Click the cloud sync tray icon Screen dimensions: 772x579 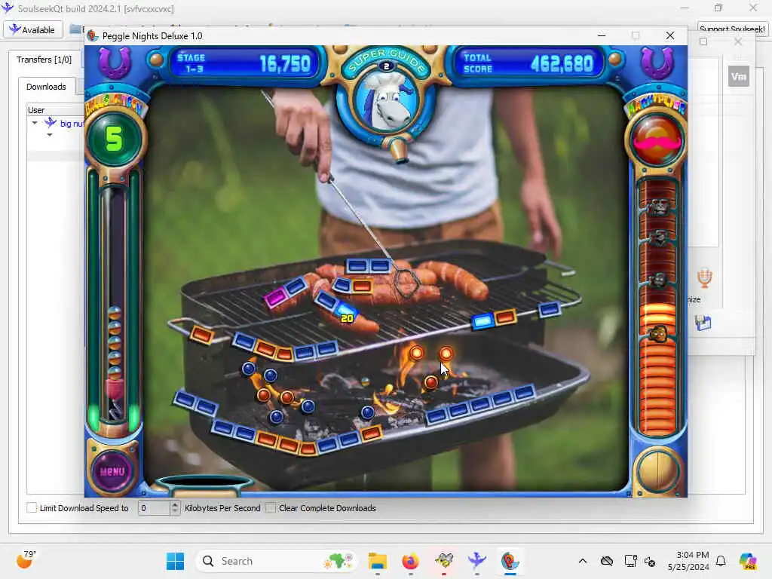[607, 561]
